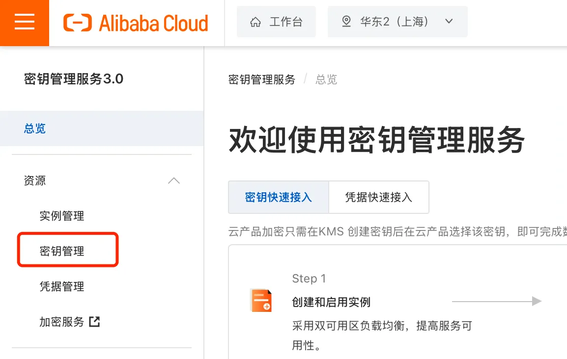Collapse the 资源 section chevron
The width and height of the screenshot is (567, 359).
pyautogui.click(x=173, y=180)
